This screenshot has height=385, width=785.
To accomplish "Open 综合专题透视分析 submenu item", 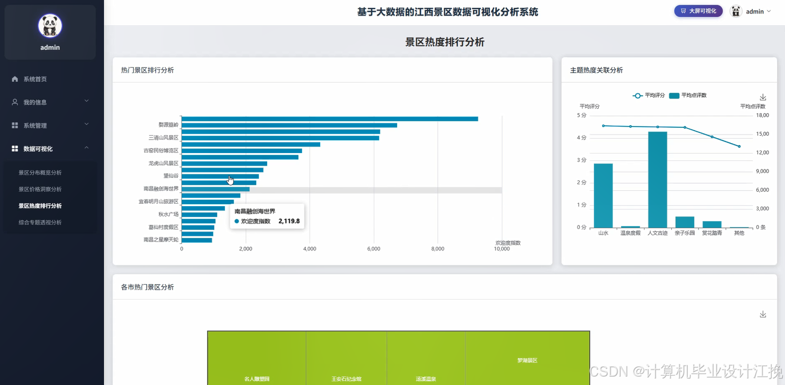I will tap(40, 223).
